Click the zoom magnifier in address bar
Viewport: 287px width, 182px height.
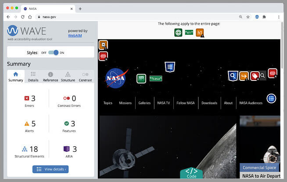(240, 17)
